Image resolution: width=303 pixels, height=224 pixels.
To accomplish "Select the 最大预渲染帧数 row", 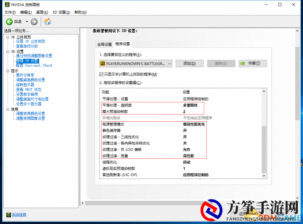I will click(x=181, y=111).
